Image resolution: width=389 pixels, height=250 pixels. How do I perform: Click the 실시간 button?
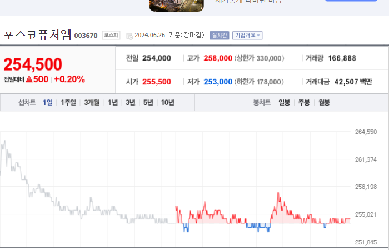point(220,35)
